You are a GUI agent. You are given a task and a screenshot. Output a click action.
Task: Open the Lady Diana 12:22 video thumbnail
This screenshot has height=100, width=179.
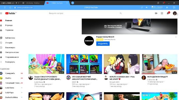(x=46, y=64)
